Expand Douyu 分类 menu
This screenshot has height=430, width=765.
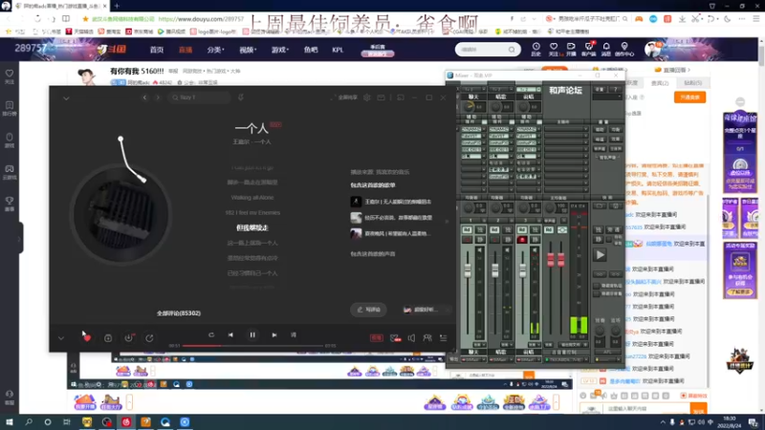coord(215,50)
